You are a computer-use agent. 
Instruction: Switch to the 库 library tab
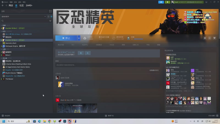16,5
